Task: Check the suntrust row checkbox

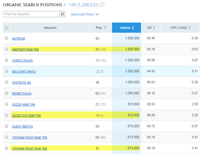Action: (x=7, y=38)
